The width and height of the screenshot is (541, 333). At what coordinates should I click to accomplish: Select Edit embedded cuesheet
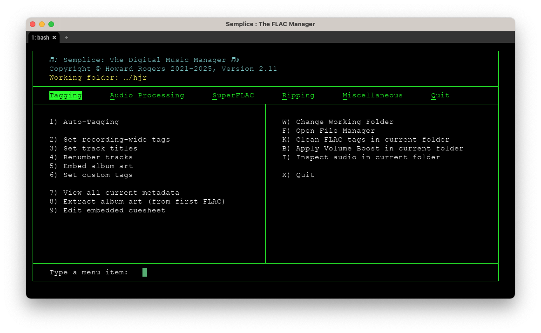[108, 210]
